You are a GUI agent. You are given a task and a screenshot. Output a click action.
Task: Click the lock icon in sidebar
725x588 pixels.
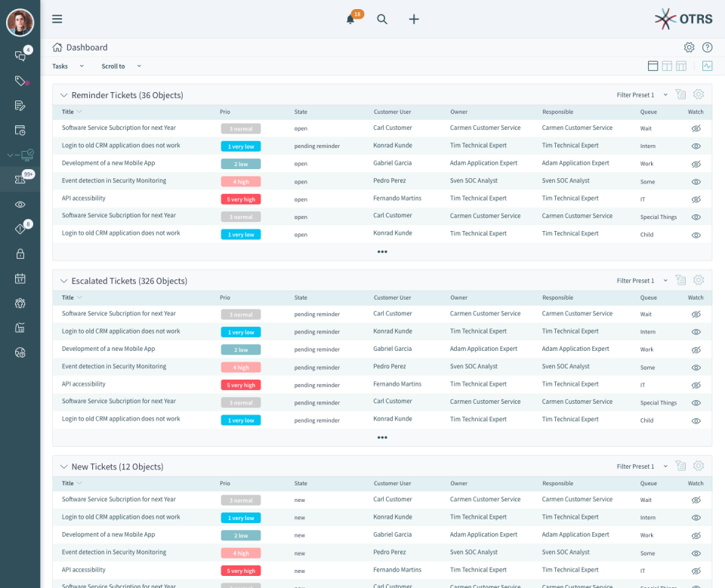coord(20,254)
